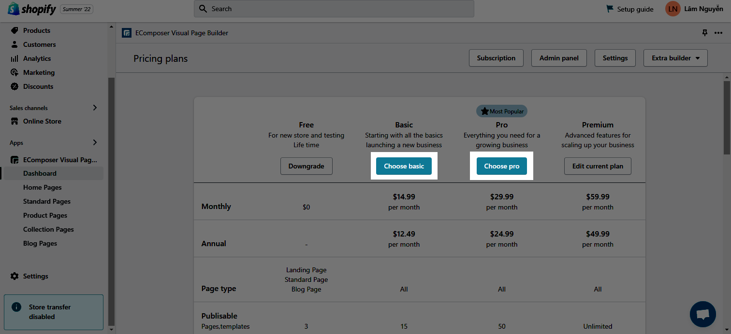This screenshot has width=731, height=334.
Task: Click the $12.49 Basic annual price
Action: point(404,234)
